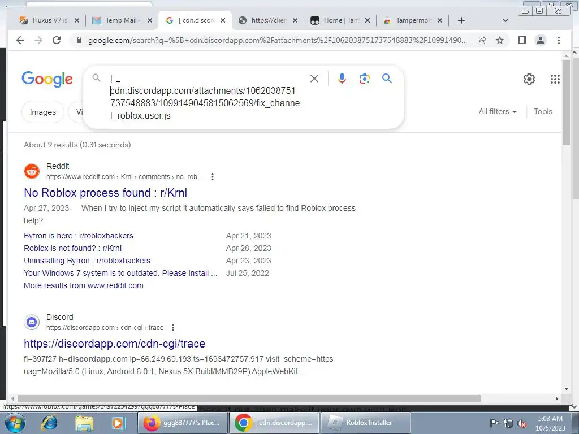Launch Internet Explorer from taskbar
The width and height of the screenshot is (579, 434).
coord(50,423)
